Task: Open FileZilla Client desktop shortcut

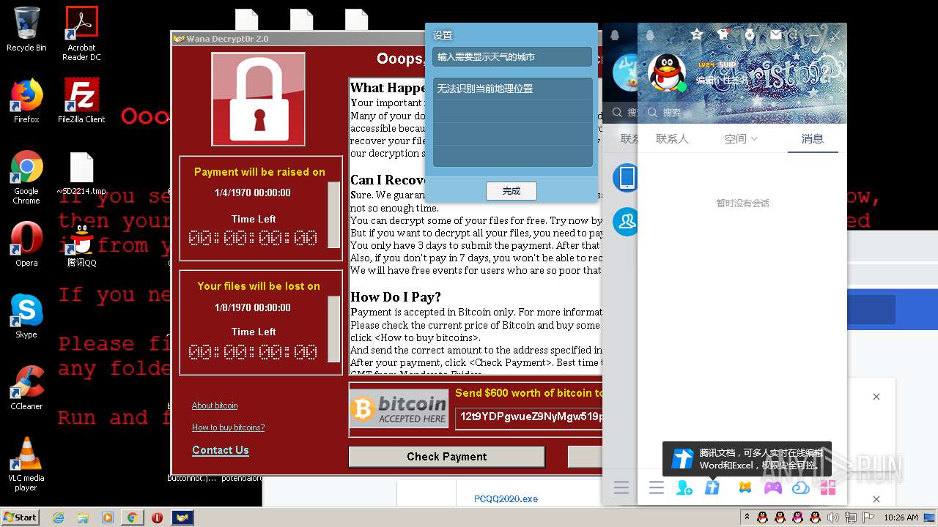Action: 81,101
